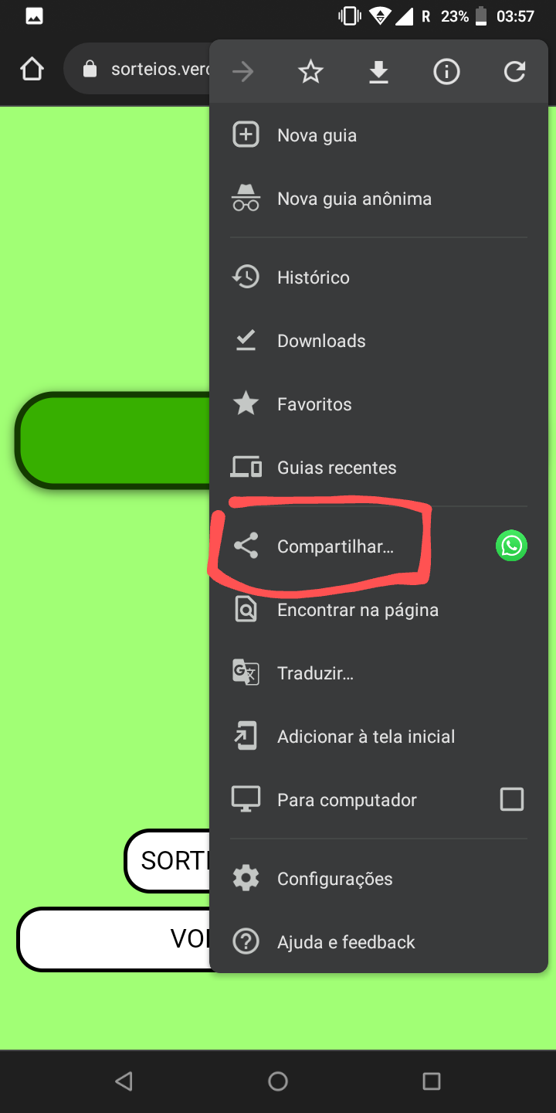The width and height of the screenshot is (556, 1113).
Task: Tap the bookmark star icon
Action: pos(310,73)
